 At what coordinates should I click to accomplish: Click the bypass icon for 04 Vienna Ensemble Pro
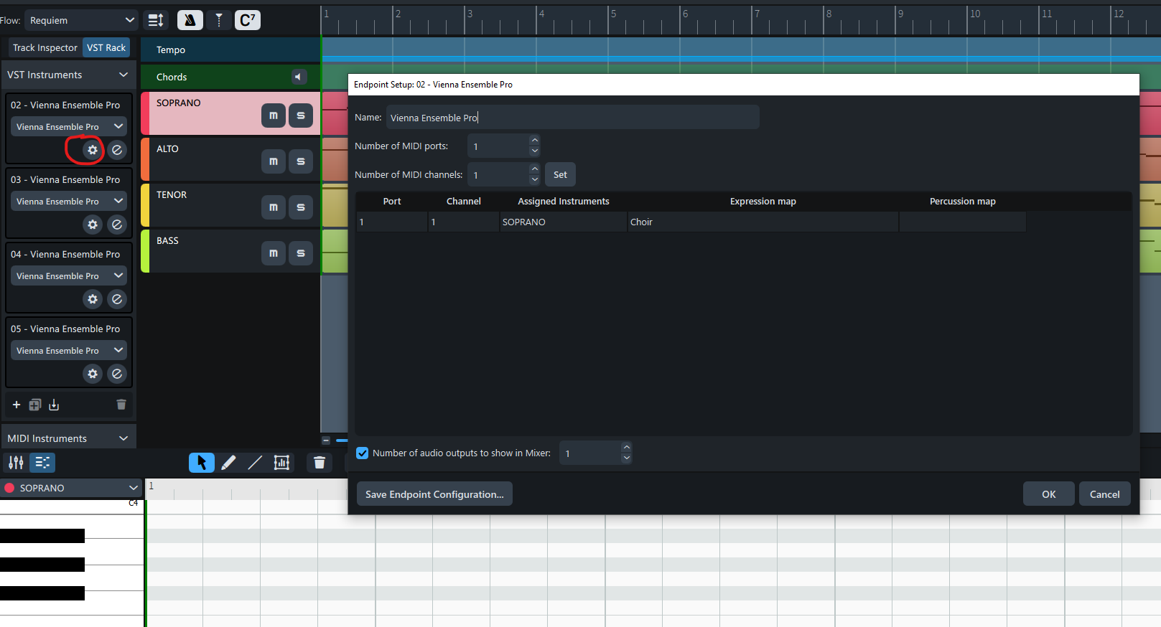(x=117, y=299)
